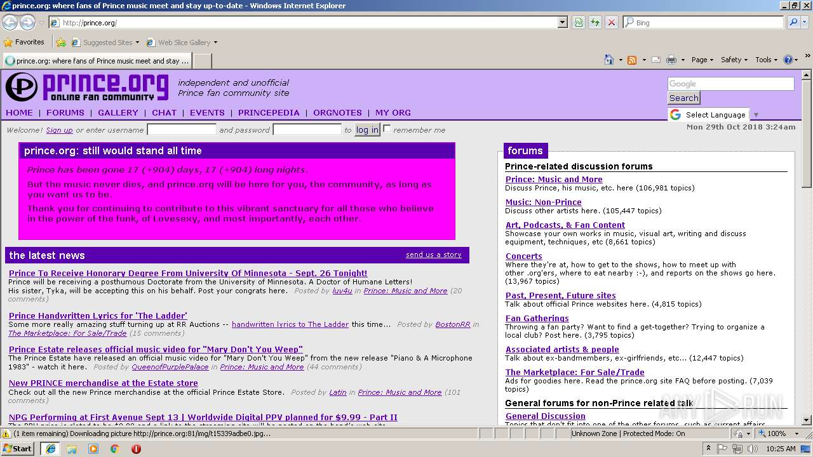Click the Print icon
Viewport: 813px width, 457px height.
(671, 60)
